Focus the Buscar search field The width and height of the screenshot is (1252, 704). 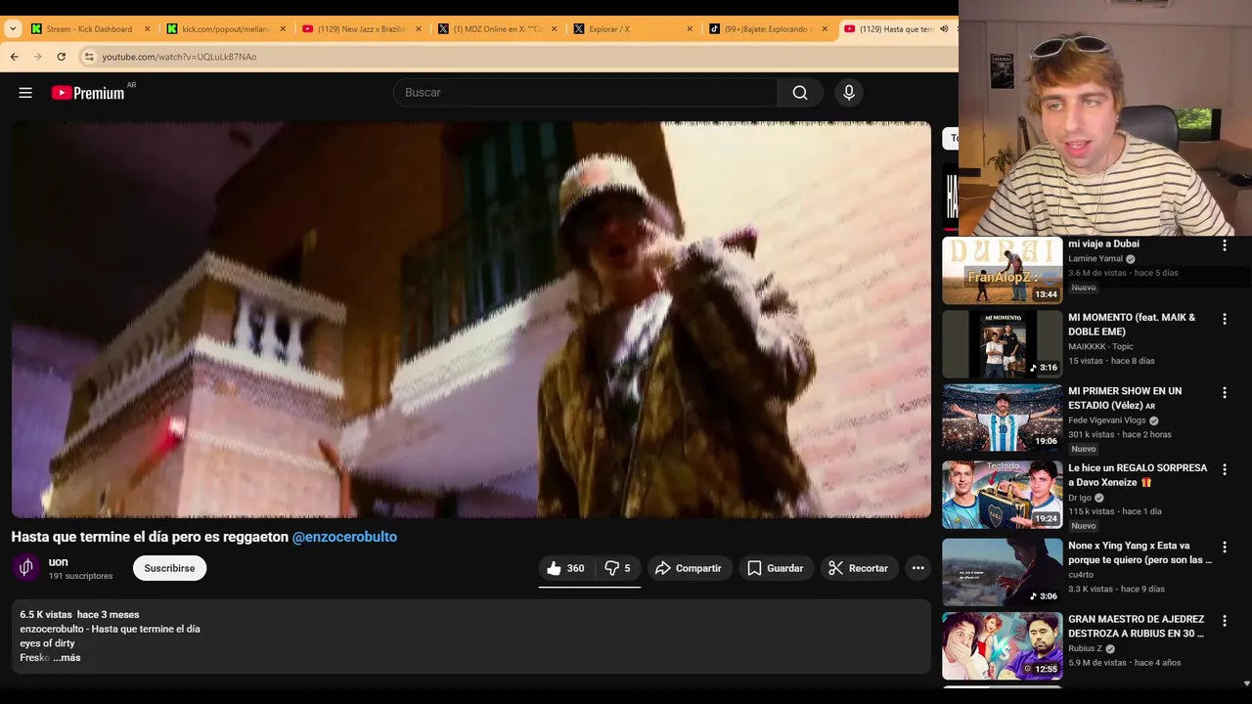585,93
